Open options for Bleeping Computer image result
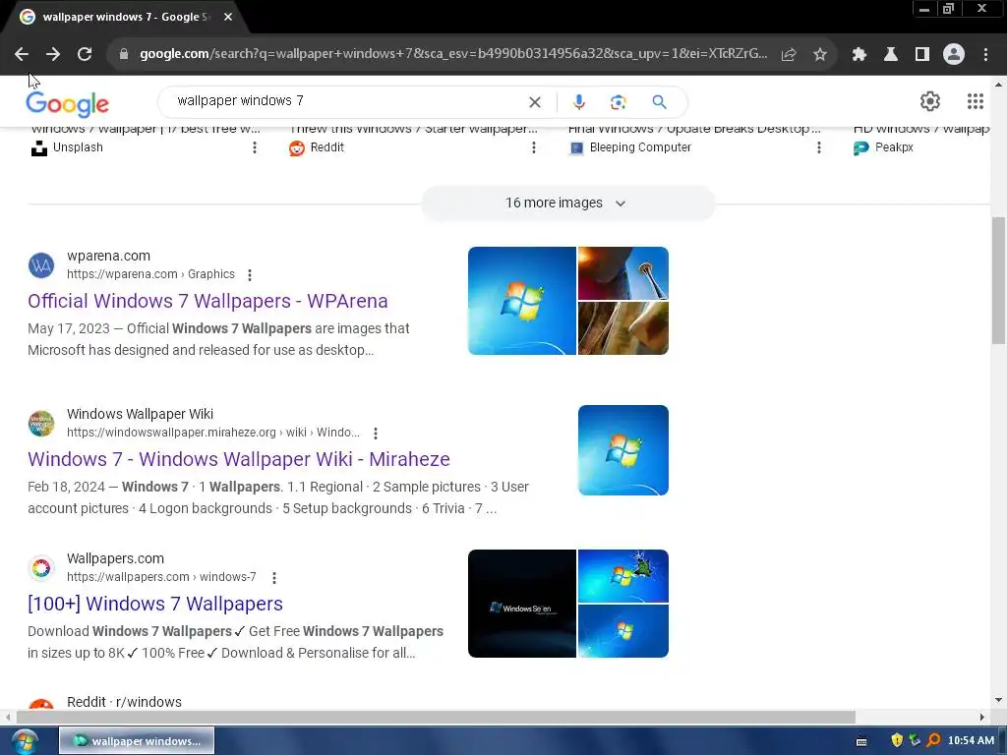Viewport: 1007px width, 755px height. pos(819,147)
